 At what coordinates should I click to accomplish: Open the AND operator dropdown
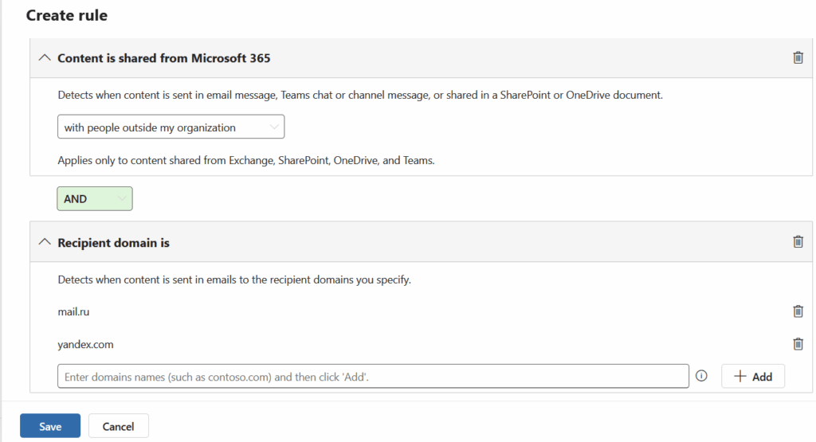tap(94, 199)
